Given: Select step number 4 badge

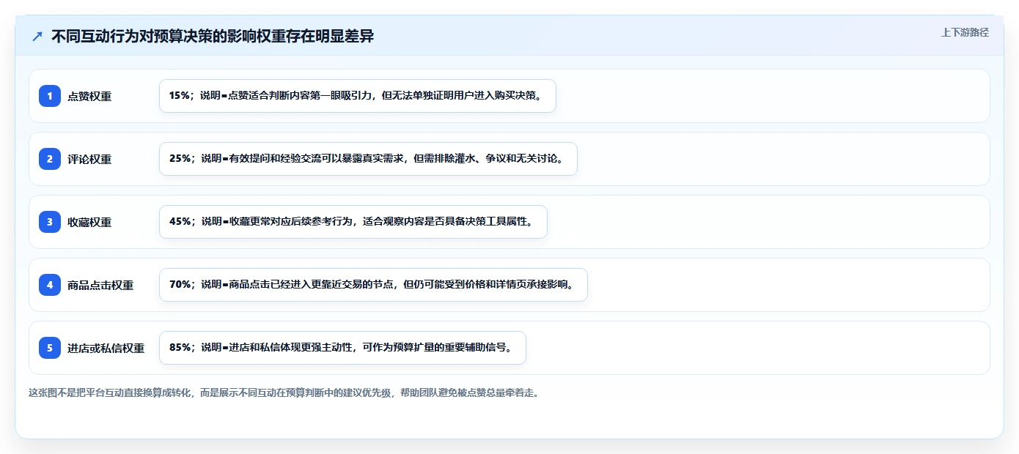Looking at the screenshot, I should pos(50,285).
